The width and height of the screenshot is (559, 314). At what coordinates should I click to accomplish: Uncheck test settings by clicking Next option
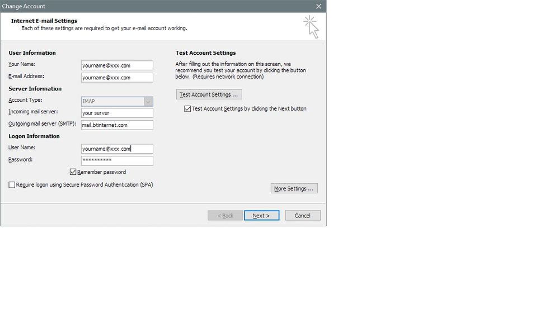[x=187, y=109]
